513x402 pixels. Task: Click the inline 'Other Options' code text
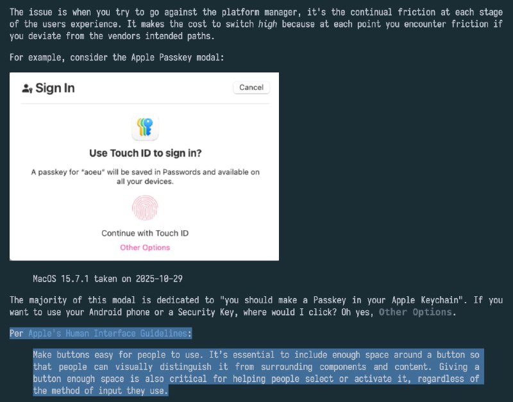(415, 312)
